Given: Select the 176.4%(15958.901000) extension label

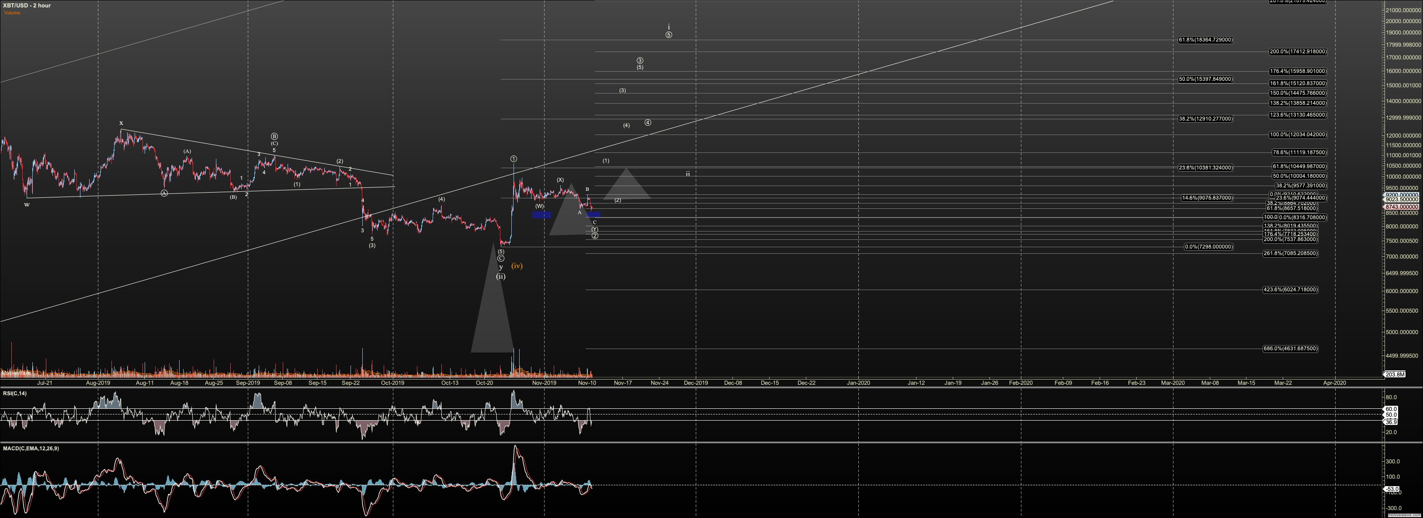Looking at the screenshot, I should (x=1298, y=71).
